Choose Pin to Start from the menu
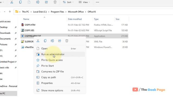The width and height of the screenshot is (173, 97). pyautogui.click(x=60, y=66)
